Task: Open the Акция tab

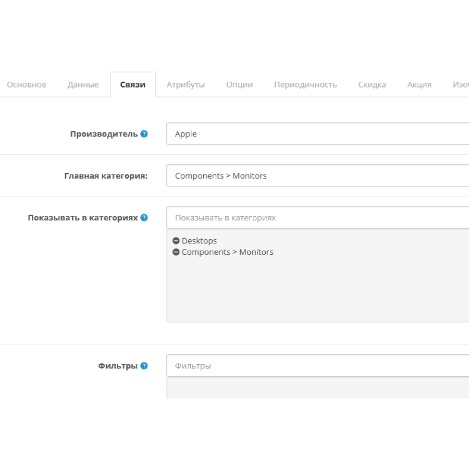Action: click(419, 84)
